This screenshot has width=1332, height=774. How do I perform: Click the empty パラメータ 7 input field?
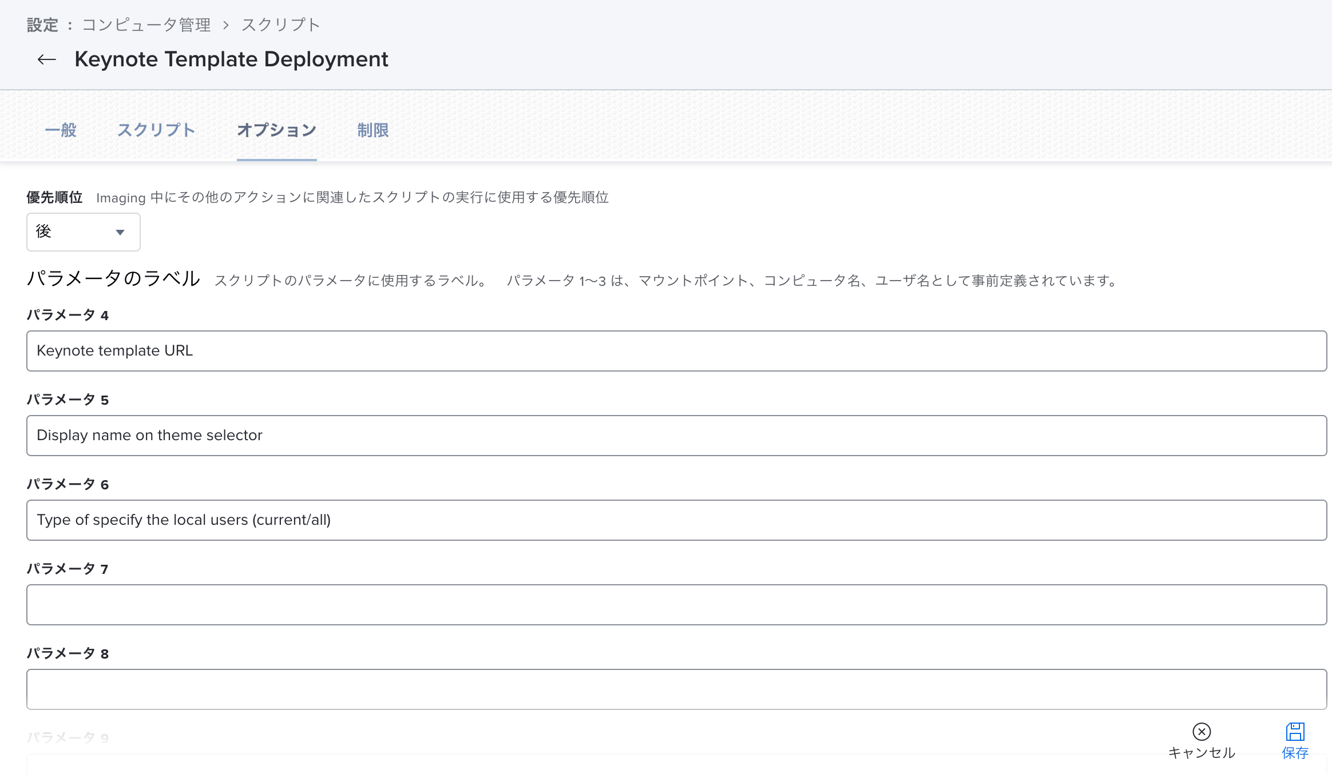click(x=676, y=605)
